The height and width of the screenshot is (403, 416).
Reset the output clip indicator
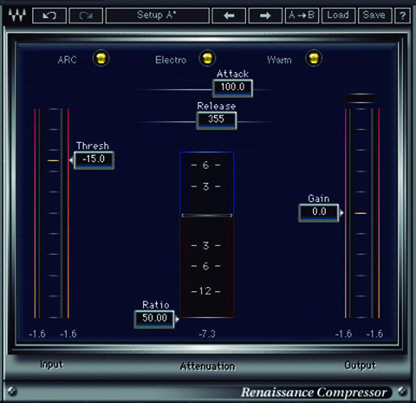point(361,99)
